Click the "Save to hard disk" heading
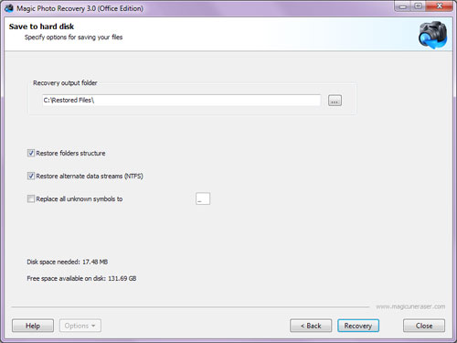The height and width of the screenshot is (343, 457). coord(41,27)
